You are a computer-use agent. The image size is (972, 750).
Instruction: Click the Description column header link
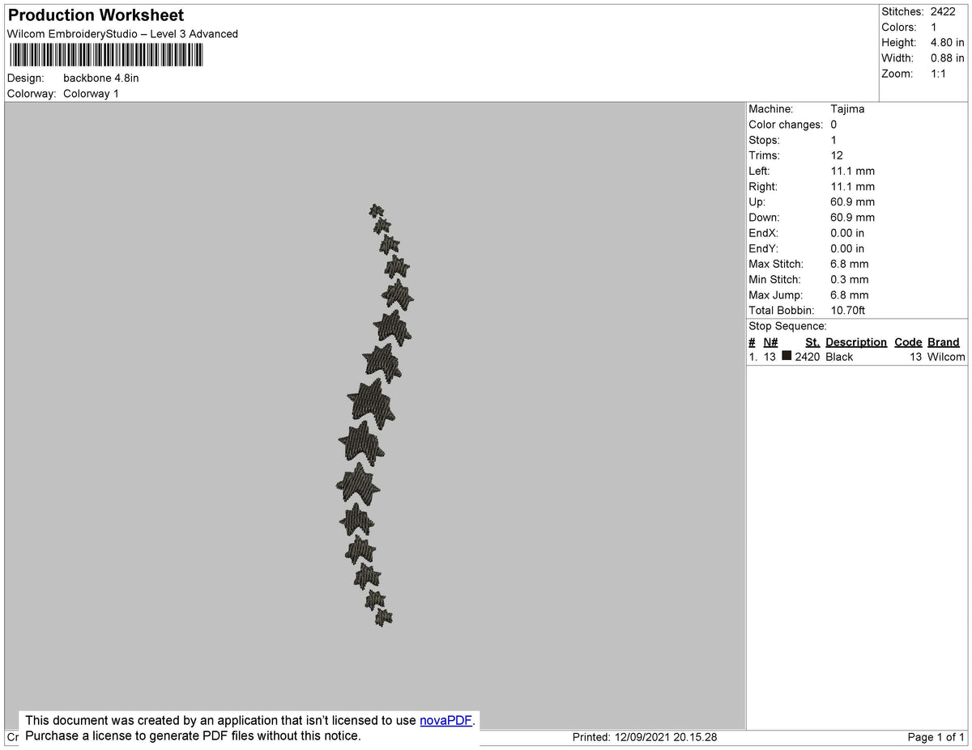click(856, 341)
